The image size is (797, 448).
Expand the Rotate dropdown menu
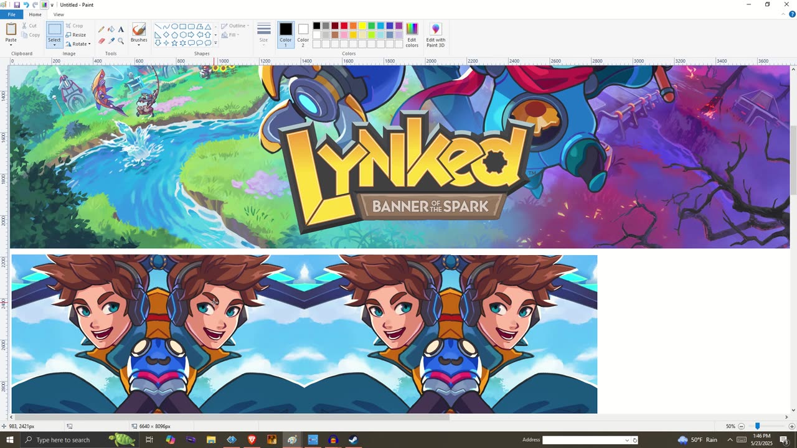[x=78, y=44]
